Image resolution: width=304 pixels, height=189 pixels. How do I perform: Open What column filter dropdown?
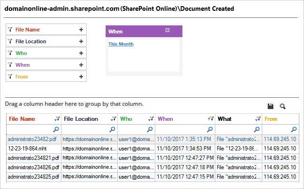pos(258,118)
